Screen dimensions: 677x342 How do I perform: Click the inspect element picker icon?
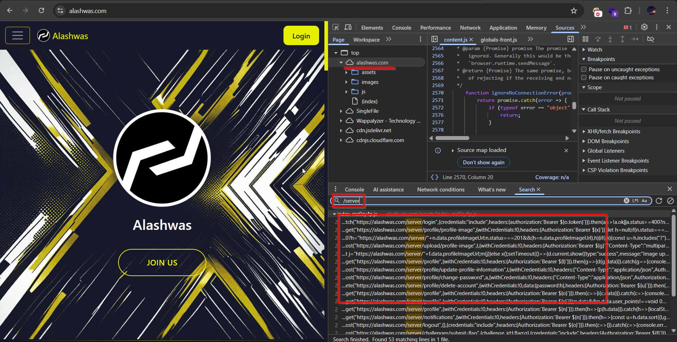pos(335,28)
